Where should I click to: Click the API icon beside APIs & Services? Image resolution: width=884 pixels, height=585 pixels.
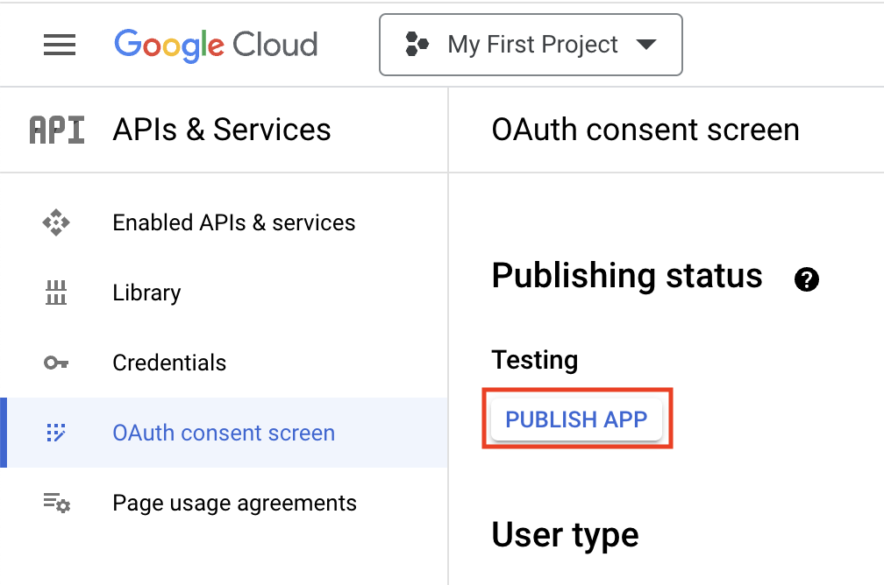coord(57,130)
